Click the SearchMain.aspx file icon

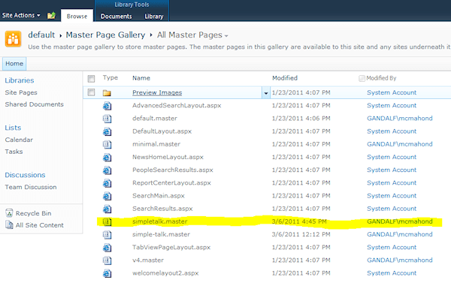(x=107, y=196)
